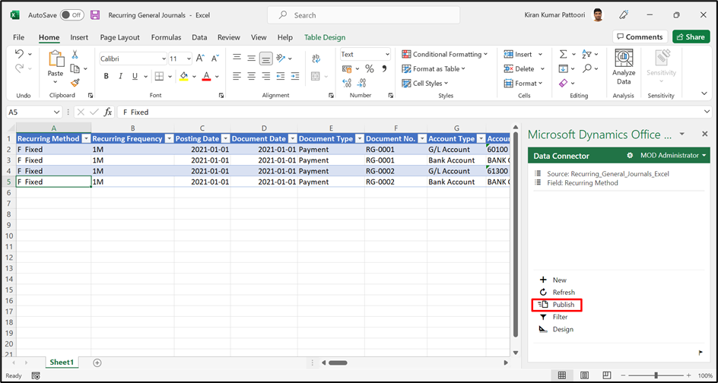This screenshot has height=383, width=718.
Task: Click the Increase Font Size icon
Action: pos(200,59)
